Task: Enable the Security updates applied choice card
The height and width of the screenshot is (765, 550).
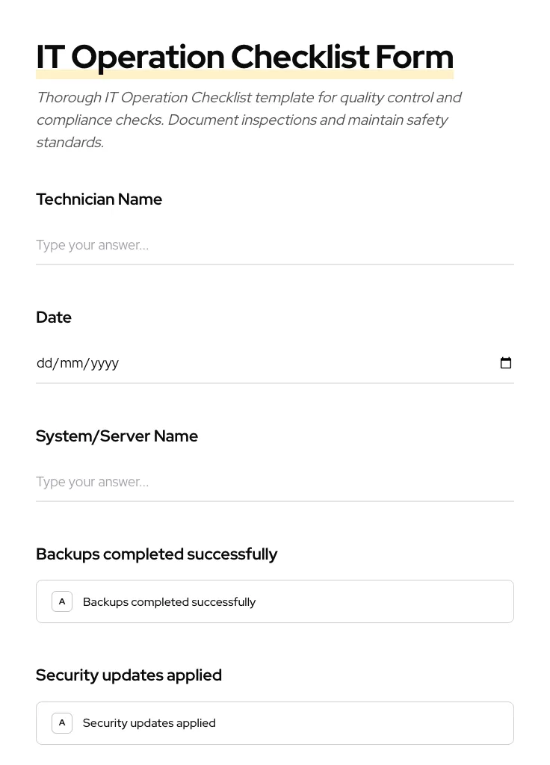Action: 275,722
